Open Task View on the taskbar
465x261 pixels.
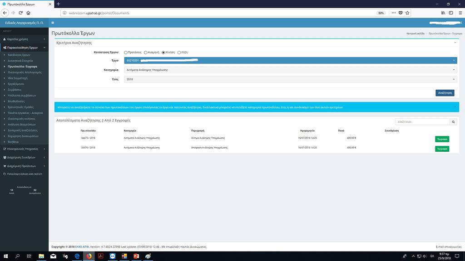[29, 256]
